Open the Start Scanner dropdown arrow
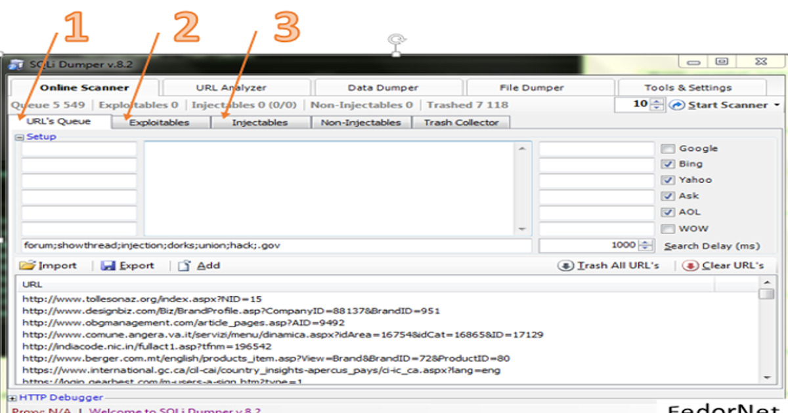The width and height of the screenshot is (788, 413). click(x=776, y=104)
